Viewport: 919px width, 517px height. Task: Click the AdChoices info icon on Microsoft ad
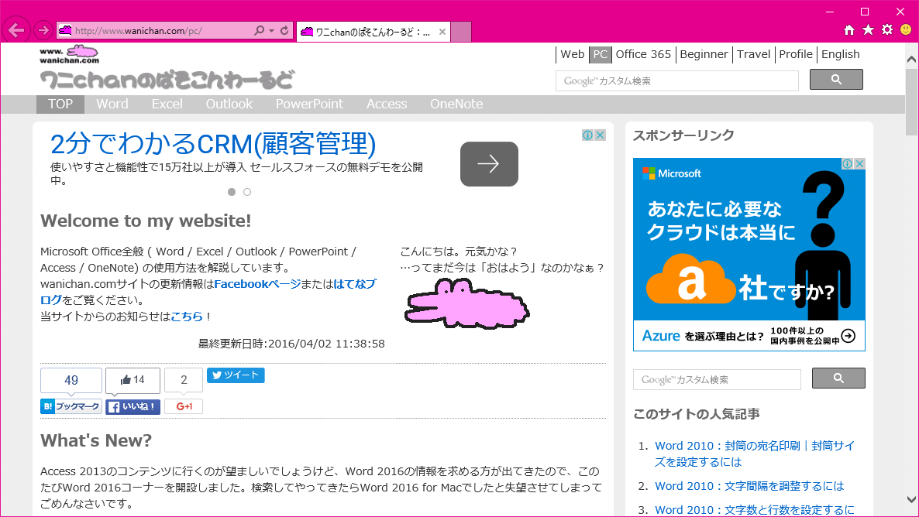[x=848, y=164]
